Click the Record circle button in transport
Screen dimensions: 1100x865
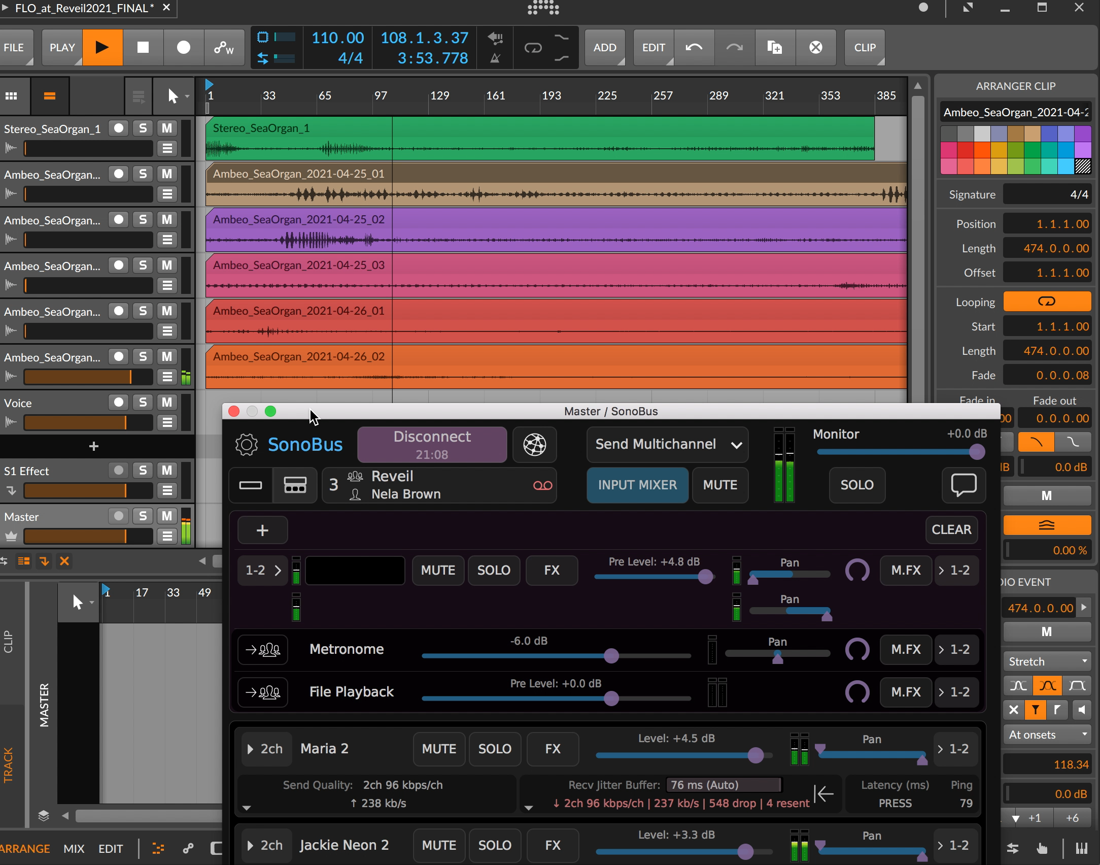[184, 48]
